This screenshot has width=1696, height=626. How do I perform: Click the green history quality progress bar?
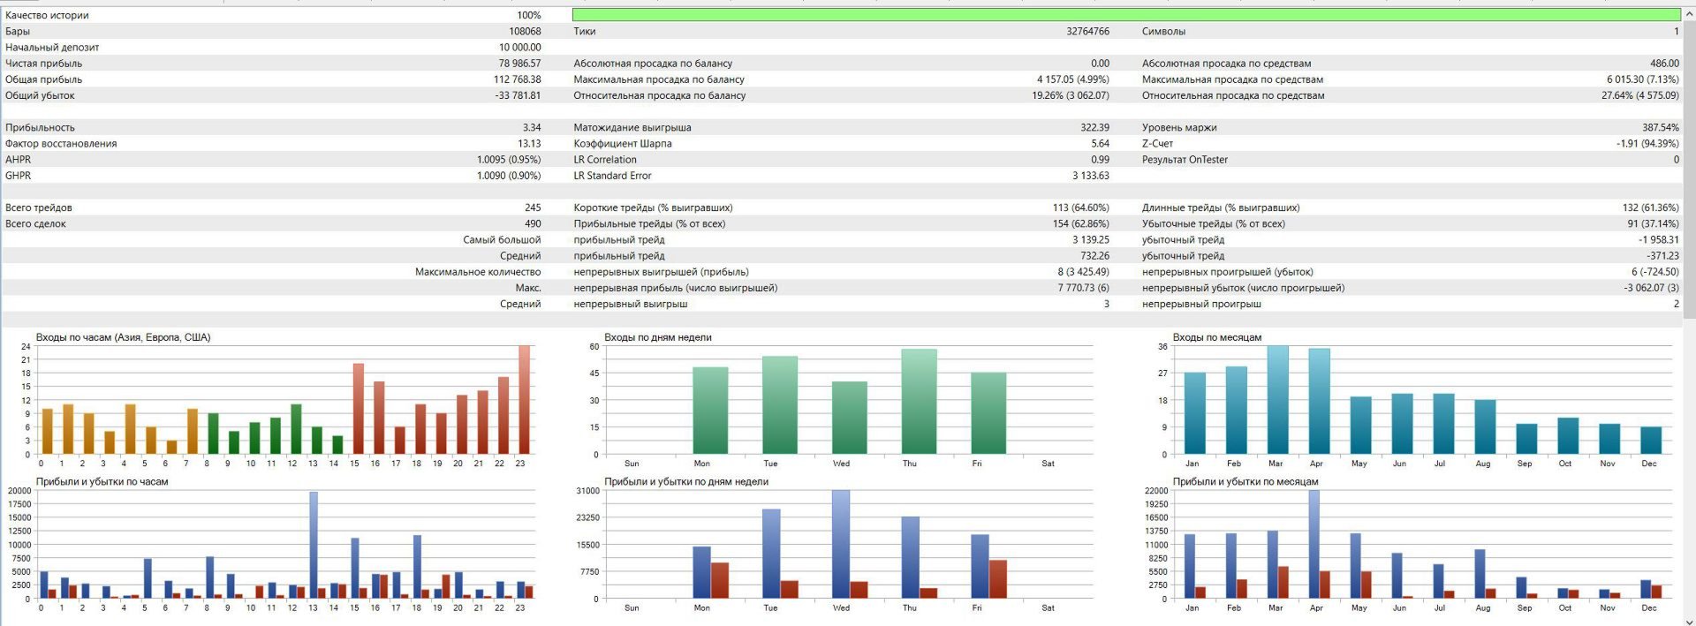click(x=1126, y=15)
